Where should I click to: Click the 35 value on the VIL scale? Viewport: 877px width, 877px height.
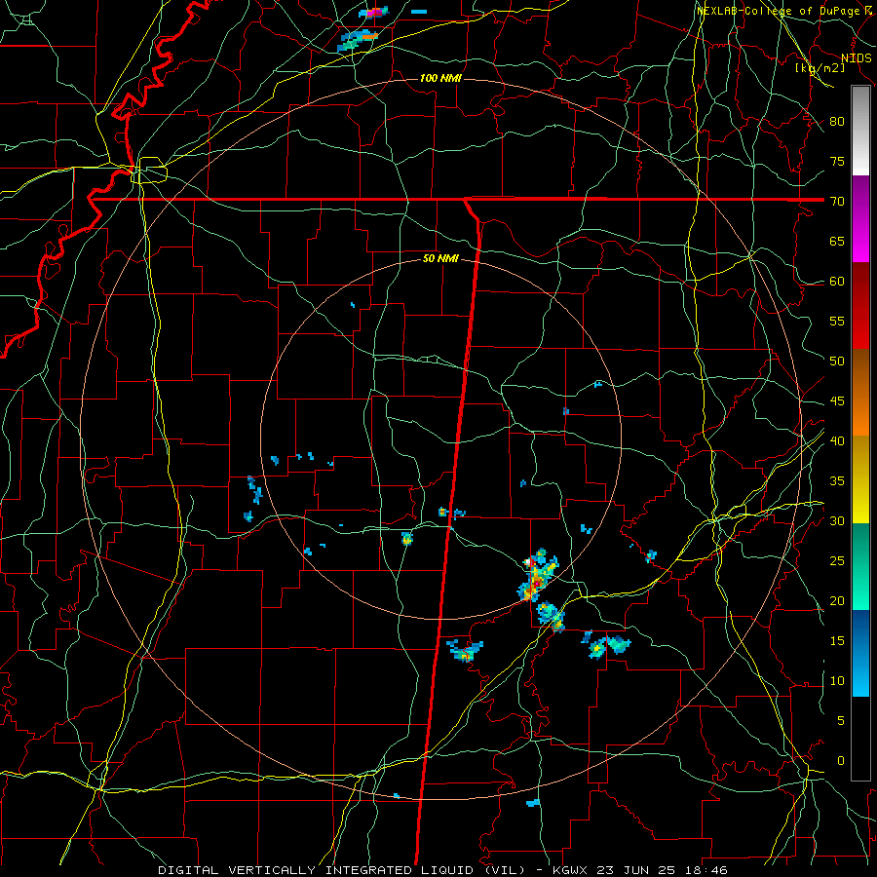[x=837, y=481]
